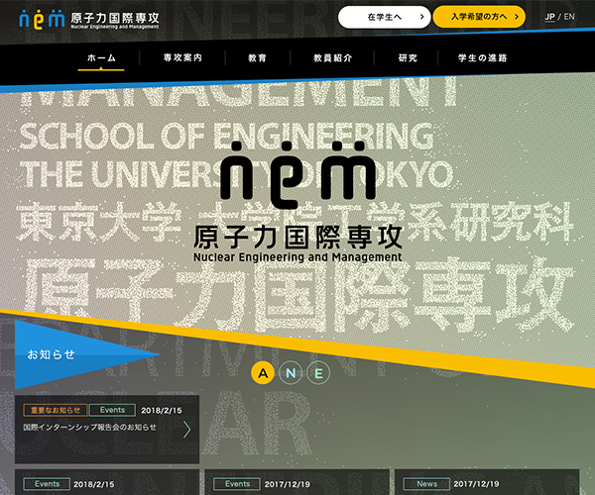Viewport: 595px width, 495px height.
Task: Open the 在学生へ button
Action: [x=384, y=17]
